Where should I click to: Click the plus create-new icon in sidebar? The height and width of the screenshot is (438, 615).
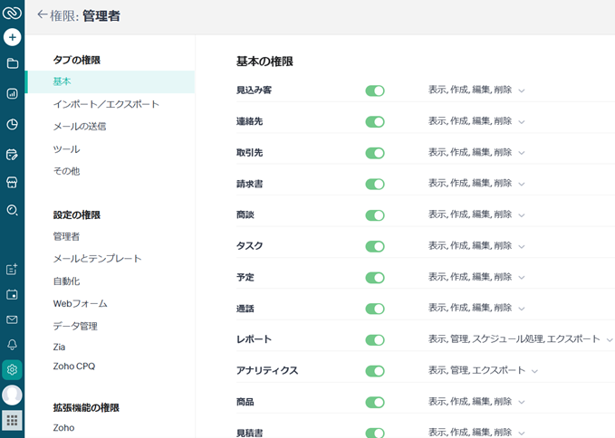(12, 37)
